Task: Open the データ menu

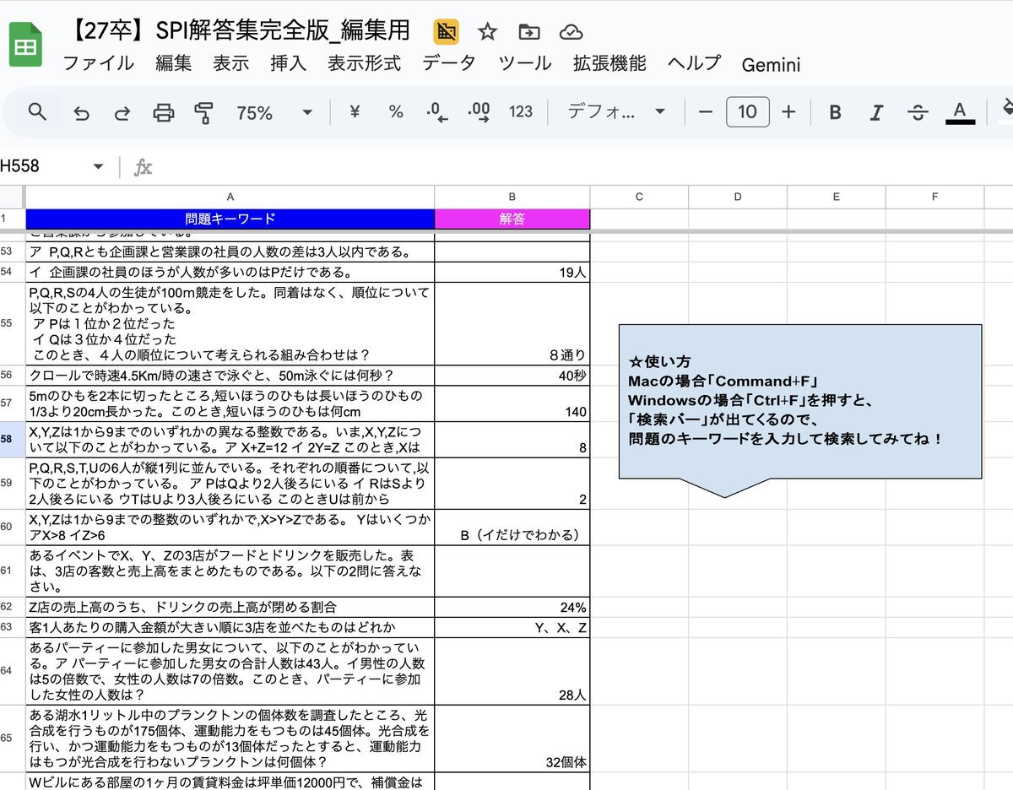Action: click(449, 63)
